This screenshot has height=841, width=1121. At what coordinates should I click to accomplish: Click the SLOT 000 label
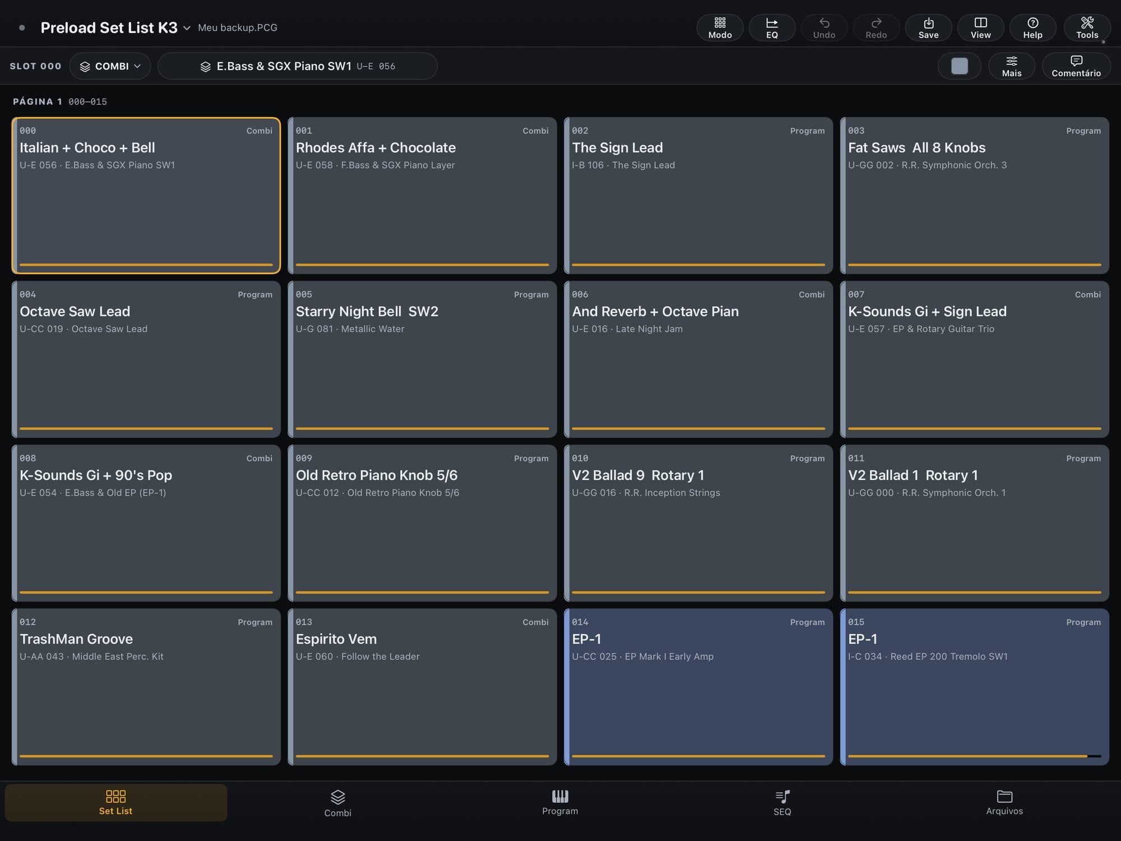coord(35,66)
